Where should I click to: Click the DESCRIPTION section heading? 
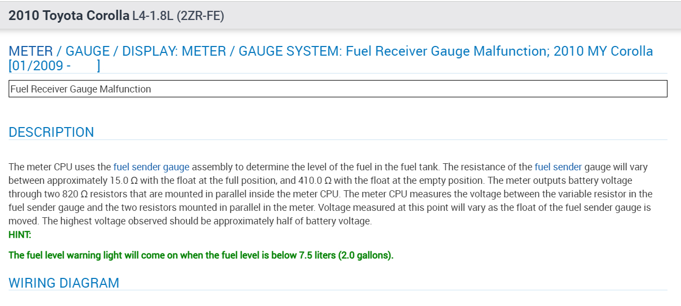click(51, 132)
